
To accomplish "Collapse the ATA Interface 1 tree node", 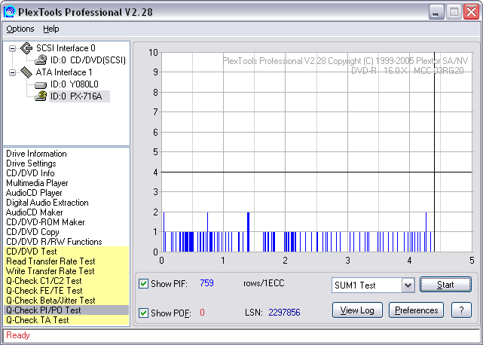I will pos(12,73).
